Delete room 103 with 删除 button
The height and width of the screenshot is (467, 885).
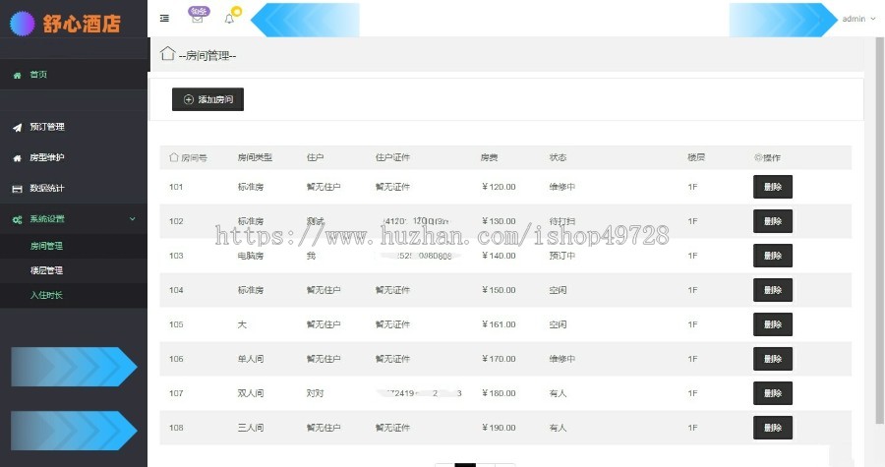point(773,256)
